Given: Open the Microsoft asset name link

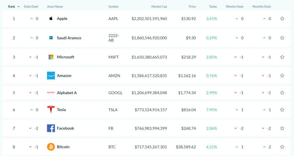Looking at the screenshot, I should (x=65, y=57).
